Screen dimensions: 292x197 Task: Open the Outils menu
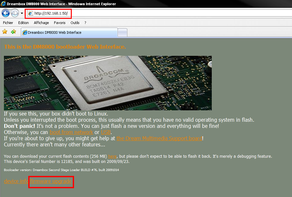75,23
